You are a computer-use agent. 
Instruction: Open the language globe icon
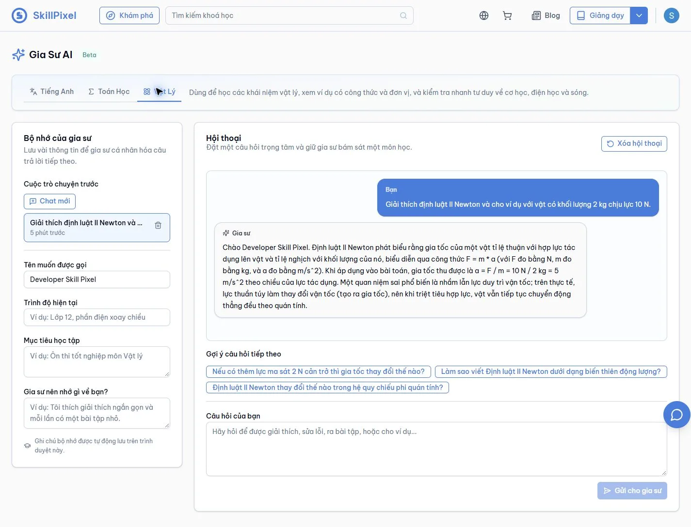484,15
